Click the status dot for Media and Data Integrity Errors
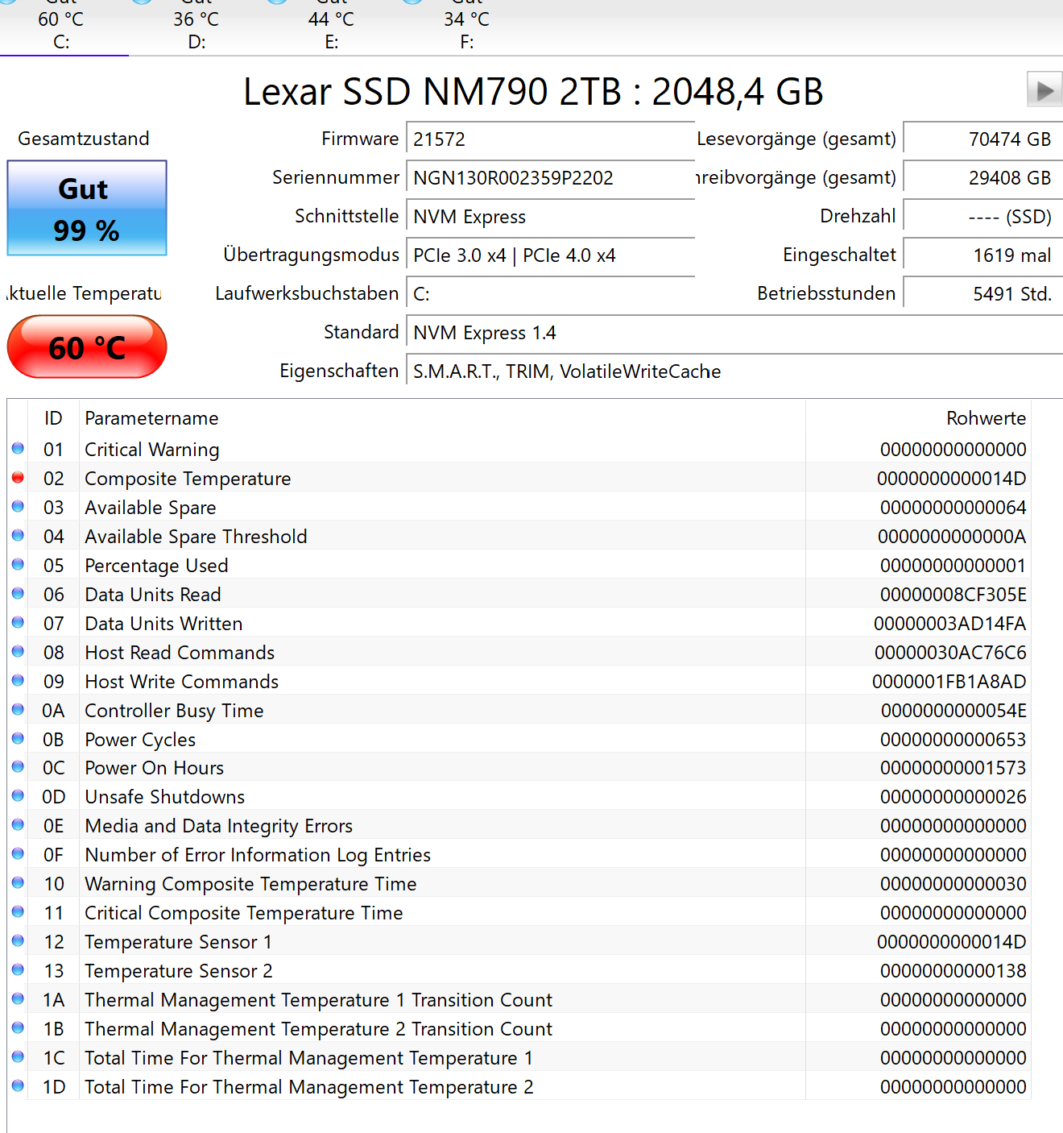 tap(18, 824)
